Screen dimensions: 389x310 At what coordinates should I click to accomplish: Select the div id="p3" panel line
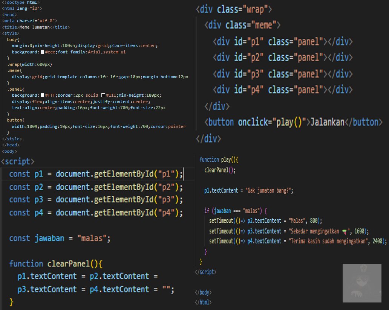click(283, 74)
